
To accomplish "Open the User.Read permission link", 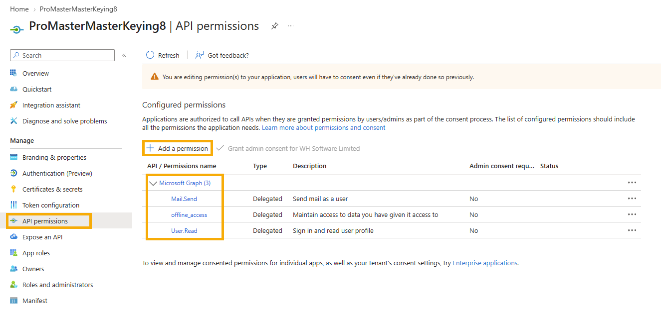I will (x=184, y=230).
